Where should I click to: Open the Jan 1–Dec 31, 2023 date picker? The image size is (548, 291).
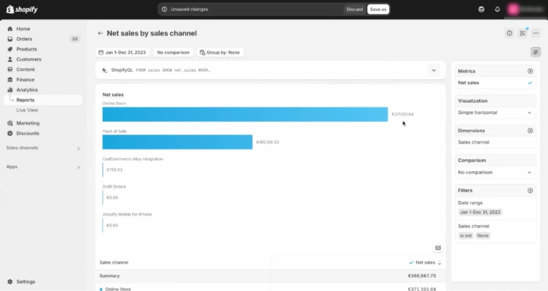coord(123,52)
